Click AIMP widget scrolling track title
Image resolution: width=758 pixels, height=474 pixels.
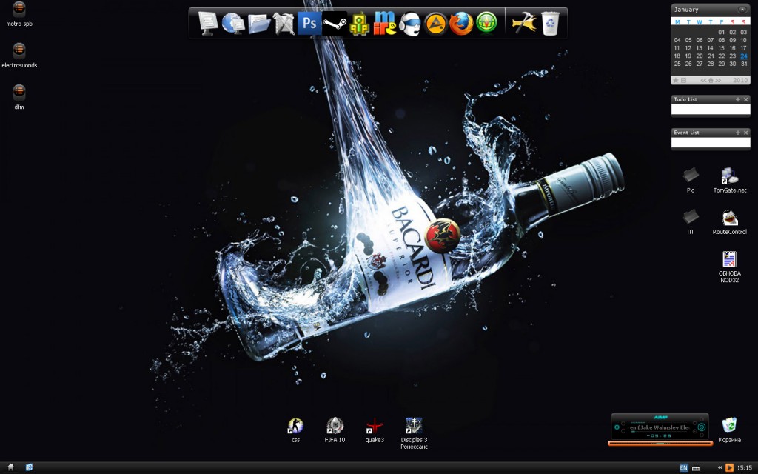tap(658, 427)
